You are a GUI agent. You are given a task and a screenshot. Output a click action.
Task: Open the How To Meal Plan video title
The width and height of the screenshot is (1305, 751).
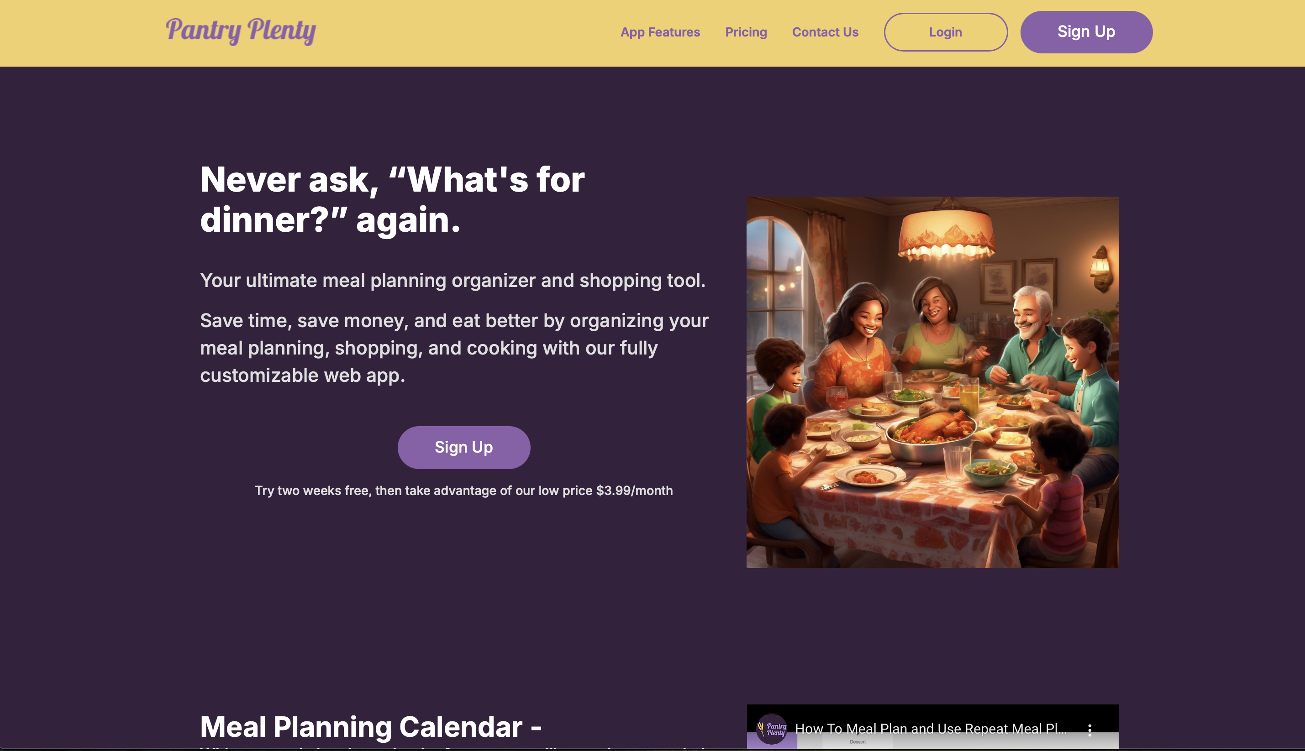(930, 729)
